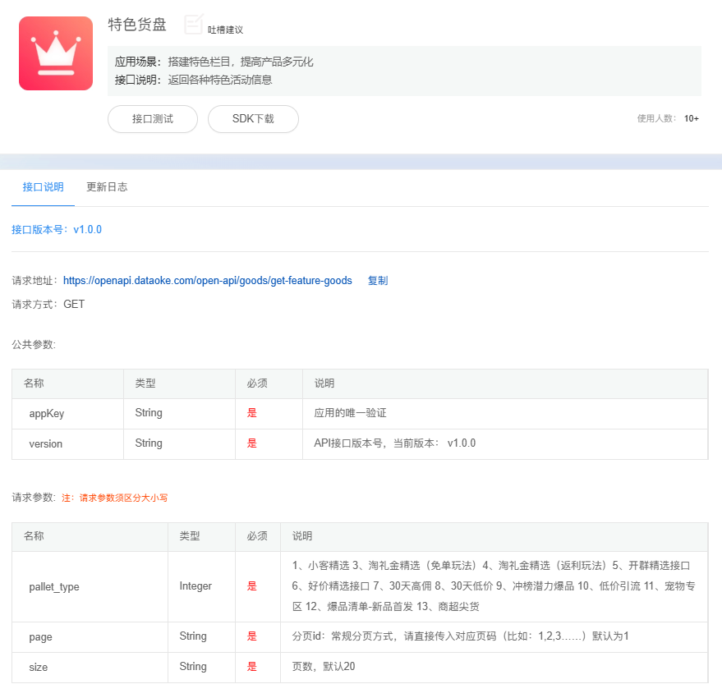Click the red crown app icon
Image resolution: width=722 pixels, height=698 pixels.
(x=56, y=53)
